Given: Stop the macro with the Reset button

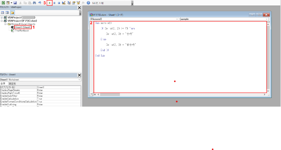Looking at the screenshot, I should tap(59, 3).
